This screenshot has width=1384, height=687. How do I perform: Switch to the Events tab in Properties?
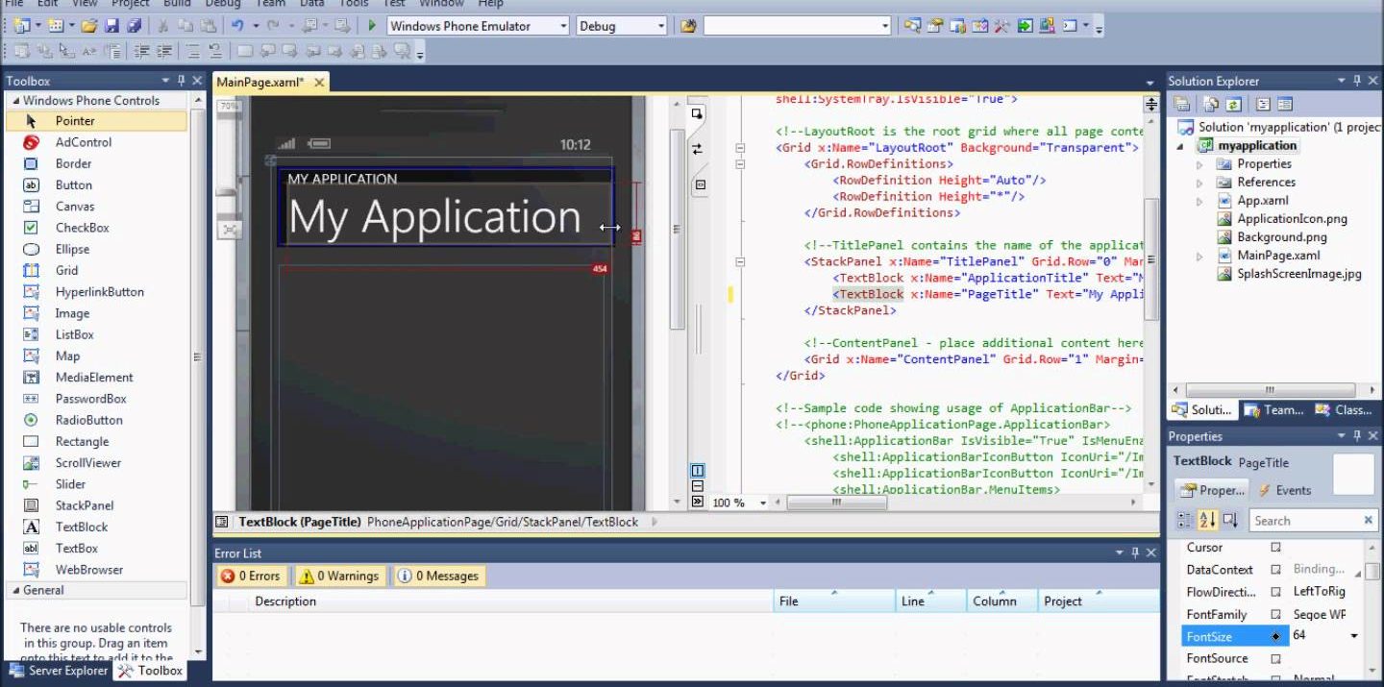(x=1285, y=490)
